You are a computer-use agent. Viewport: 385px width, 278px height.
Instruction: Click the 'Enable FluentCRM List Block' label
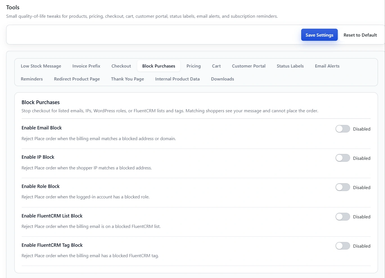pos(52,216)
